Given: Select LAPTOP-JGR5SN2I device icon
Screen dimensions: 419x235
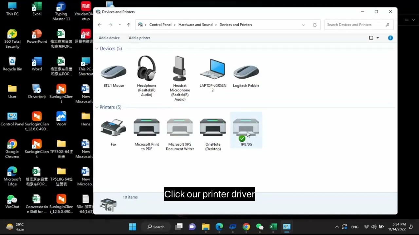Looking at the screenshot, I should coord(213,69).
